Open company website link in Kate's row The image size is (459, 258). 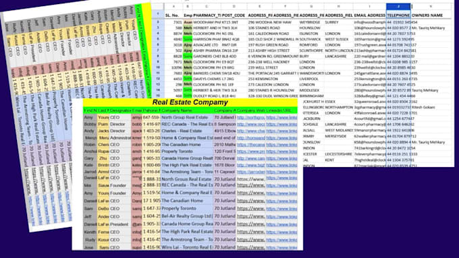(251, 165)
